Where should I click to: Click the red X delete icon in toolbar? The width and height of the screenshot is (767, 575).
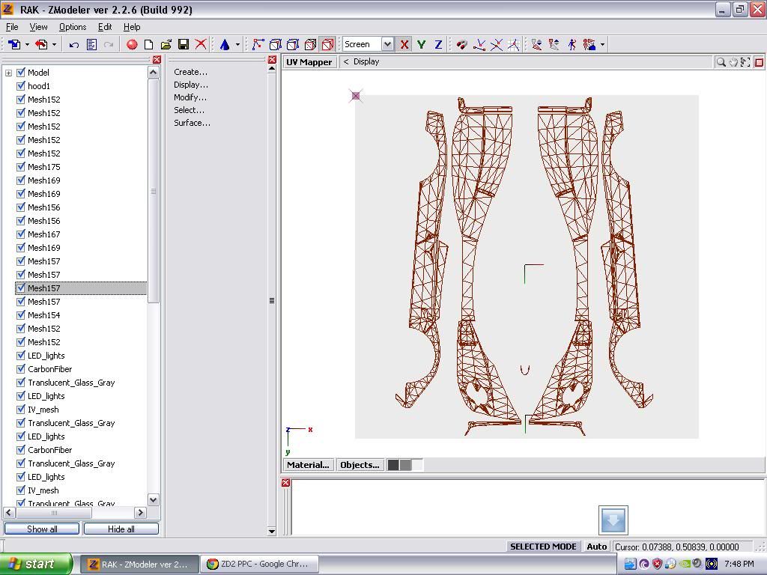click(x=201, y=45)
